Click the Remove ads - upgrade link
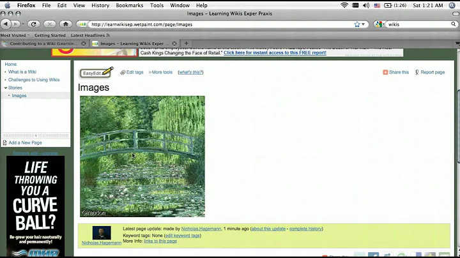 click(x=36, y=153)
